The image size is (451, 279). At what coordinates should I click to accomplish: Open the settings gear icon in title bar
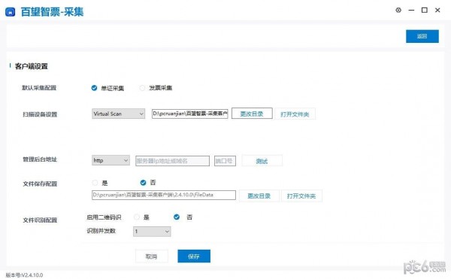pos(398,10)
